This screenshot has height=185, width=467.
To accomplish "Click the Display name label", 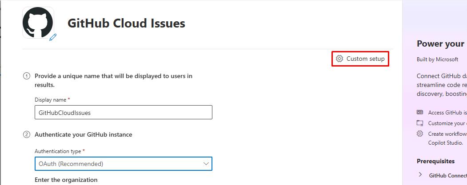I will (50, 100).
